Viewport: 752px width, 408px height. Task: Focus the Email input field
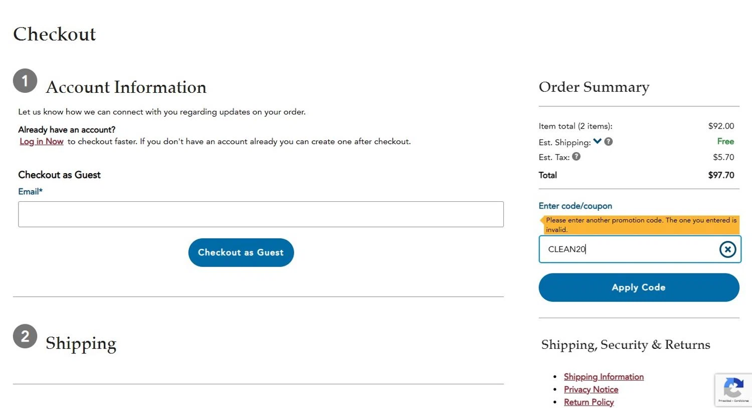[x=261, y=214]
